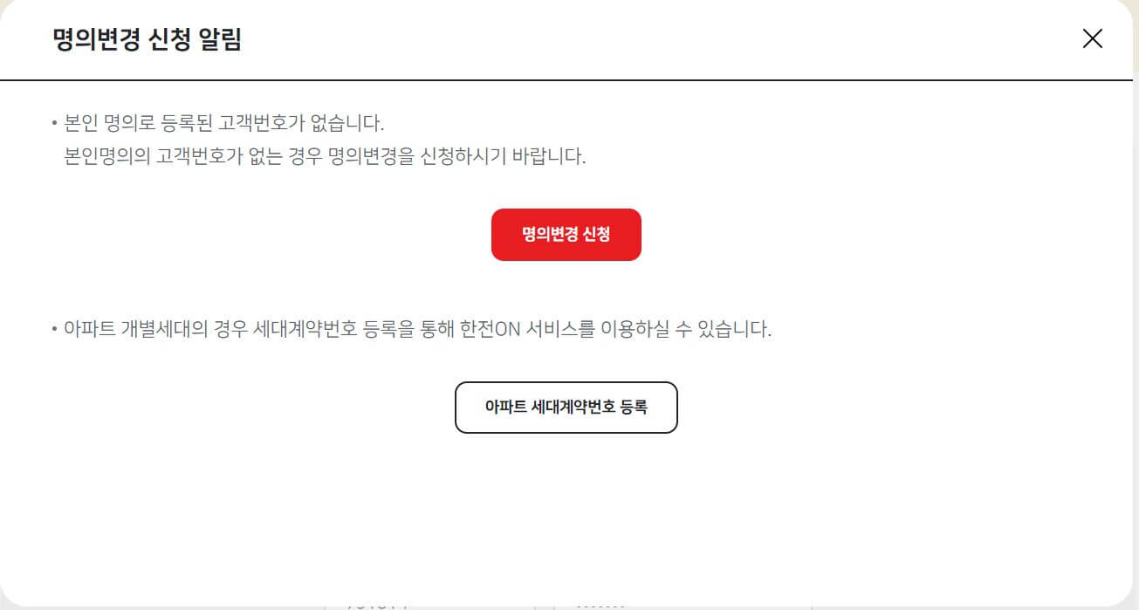The height and width of the screenshot is (610, 1139).
Task: Select the 명의변경 신청 알림 title text
Action: coord(148,39)
